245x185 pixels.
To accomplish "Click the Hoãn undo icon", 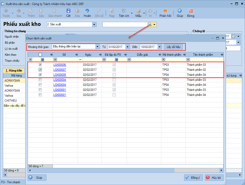I will [x=87, y=11].
